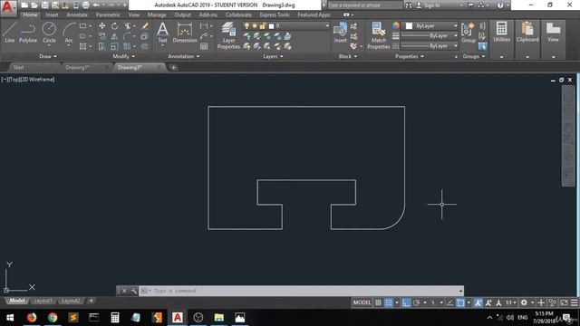Open the Text annotation tool
Image resolution: width=580 pixels, height=326 pixels.
(162, 33)
